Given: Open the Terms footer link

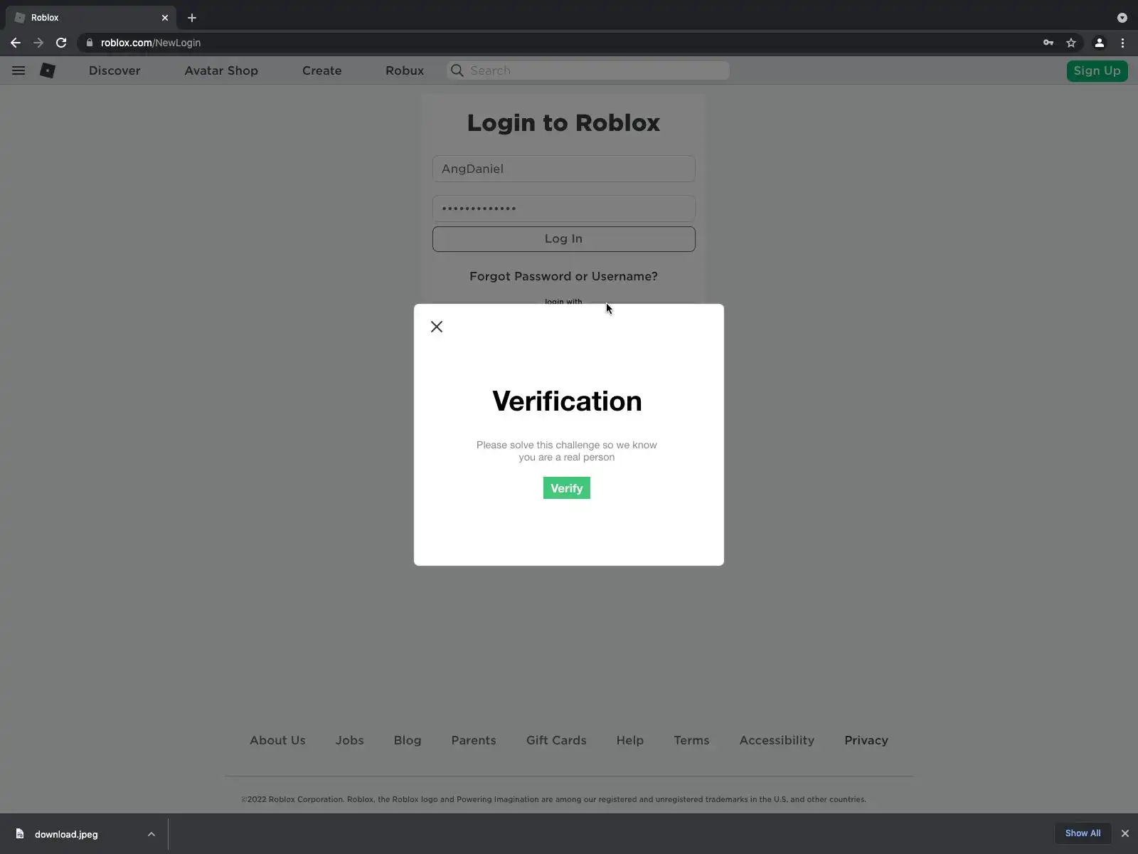Looking at the screenshot, I should [692, 740].
